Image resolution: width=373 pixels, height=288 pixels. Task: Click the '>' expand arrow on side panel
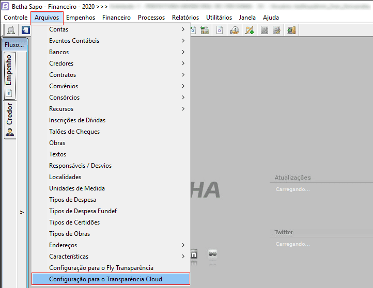pos(22,212)
